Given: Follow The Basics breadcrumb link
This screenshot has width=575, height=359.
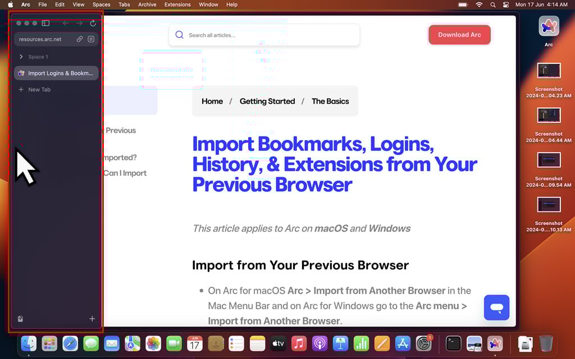Looking at the screenshot, I should point(330,101).
